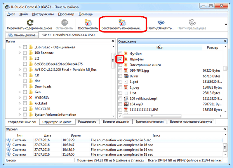Uncheck the Шрифты checkbox
This screenshot has width=233, height=168.
pyautogui.click(x=120, y=59)
